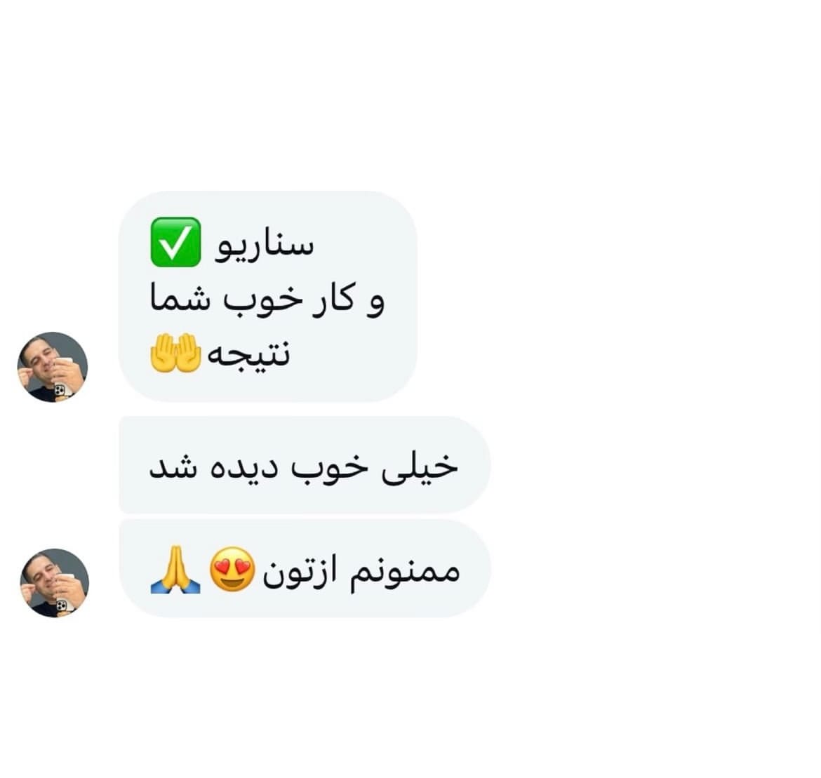
Task: Click the green checkmark emoji
Action: (x=175, y=242)
